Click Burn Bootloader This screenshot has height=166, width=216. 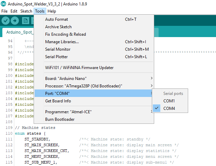tap(94, 119)
